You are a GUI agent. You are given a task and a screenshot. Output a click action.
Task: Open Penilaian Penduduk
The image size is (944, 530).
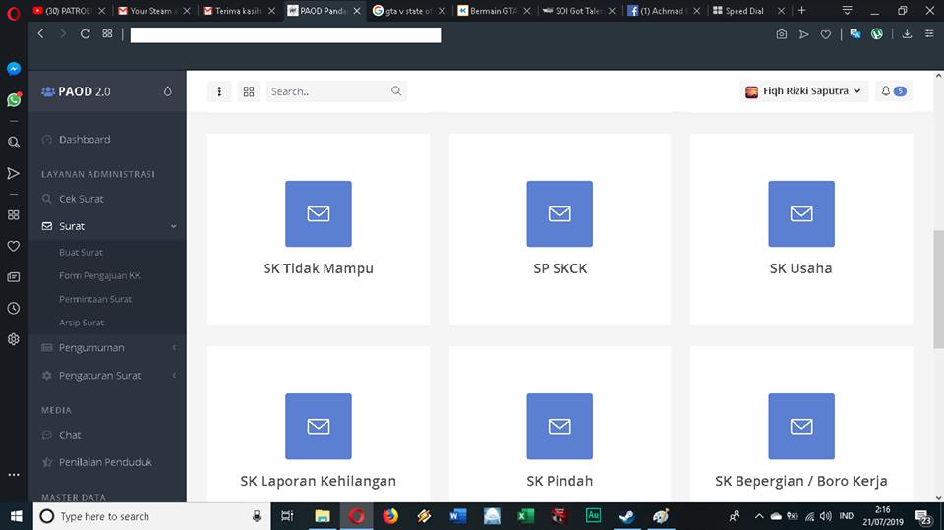tap(107, 462)
